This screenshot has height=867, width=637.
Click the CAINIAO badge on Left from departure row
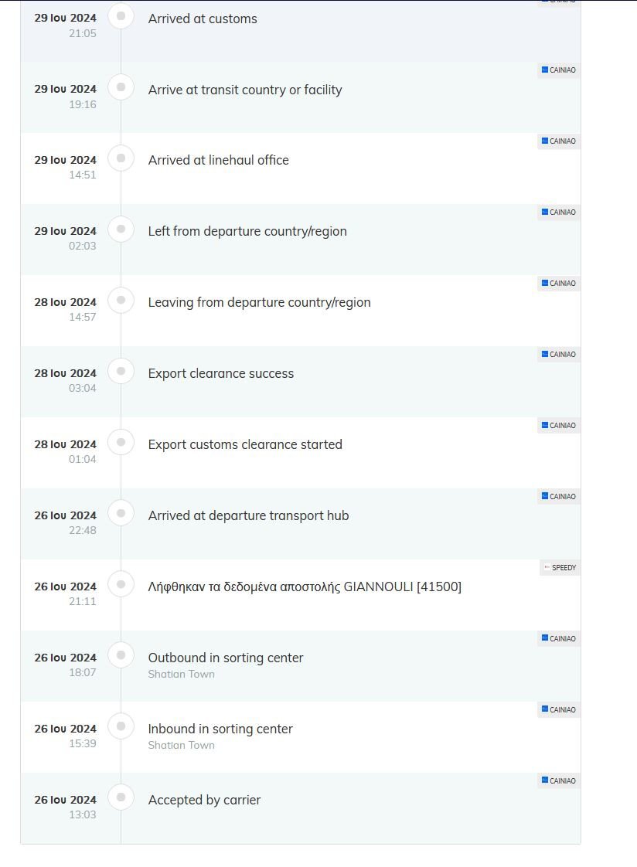(x=558, y=212)
